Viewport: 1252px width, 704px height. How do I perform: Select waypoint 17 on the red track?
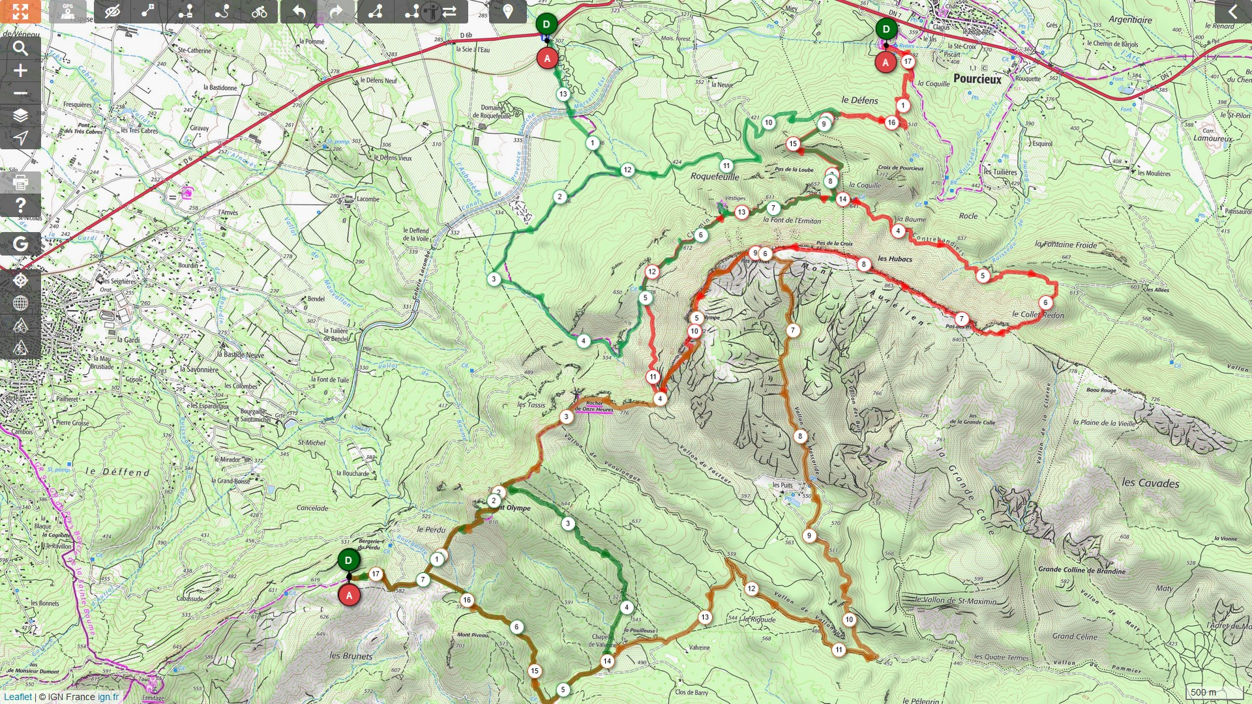(x=908, y=62)
